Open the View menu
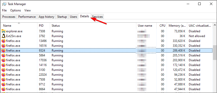The image size is (217, 93). (x=27, y=10)
